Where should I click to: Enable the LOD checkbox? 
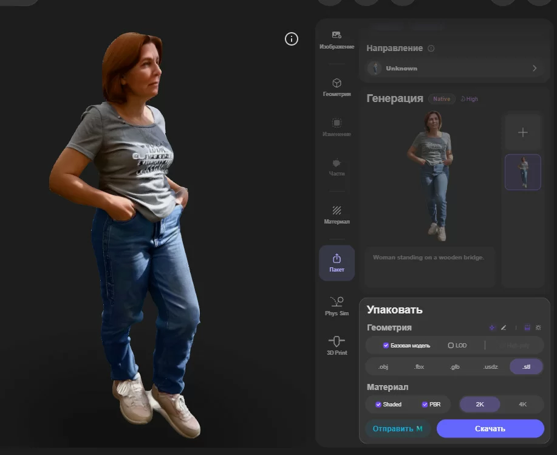pyautogui.click(x=451, y=345)
